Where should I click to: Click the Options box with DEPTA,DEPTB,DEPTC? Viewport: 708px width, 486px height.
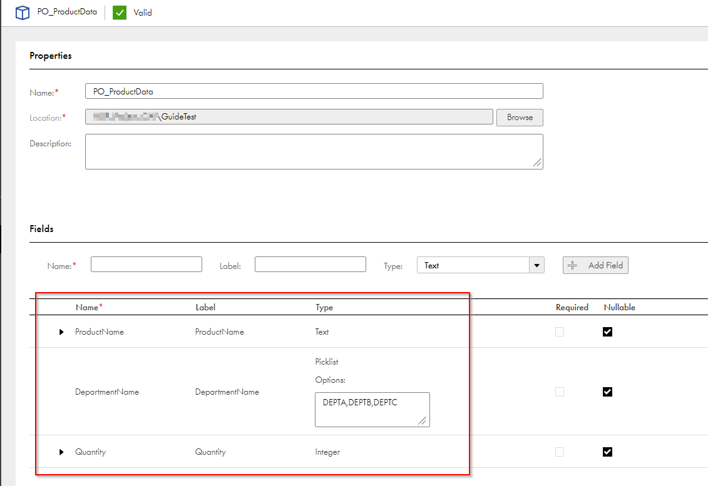[x=372, y=409]
